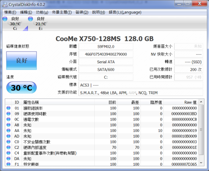The image size is (209, 171).
Task: Minimize the CrystalDiskInfo window
Action: [179, 4]
